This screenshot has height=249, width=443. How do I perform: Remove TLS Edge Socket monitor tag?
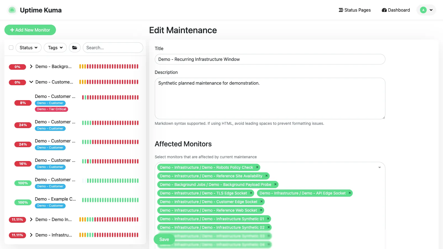coord(251,193)
